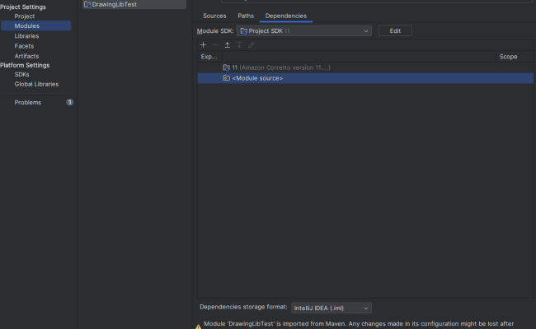This screenshot has height=329, width=536.
Task: Click the Remove dependency minus icon
Action: pyautogui.click(x=215, y=44)
